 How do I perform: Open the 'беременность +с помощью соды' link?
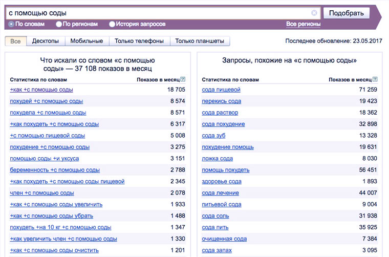[x=55, y=170]
